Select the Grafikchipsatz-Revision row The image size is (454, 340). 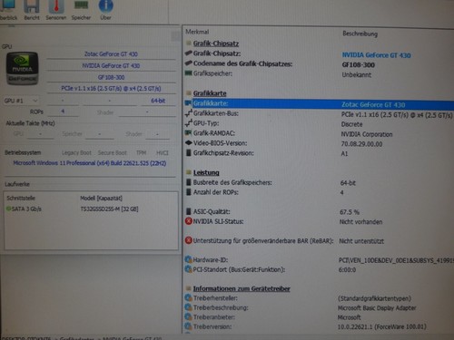(320, 153)
